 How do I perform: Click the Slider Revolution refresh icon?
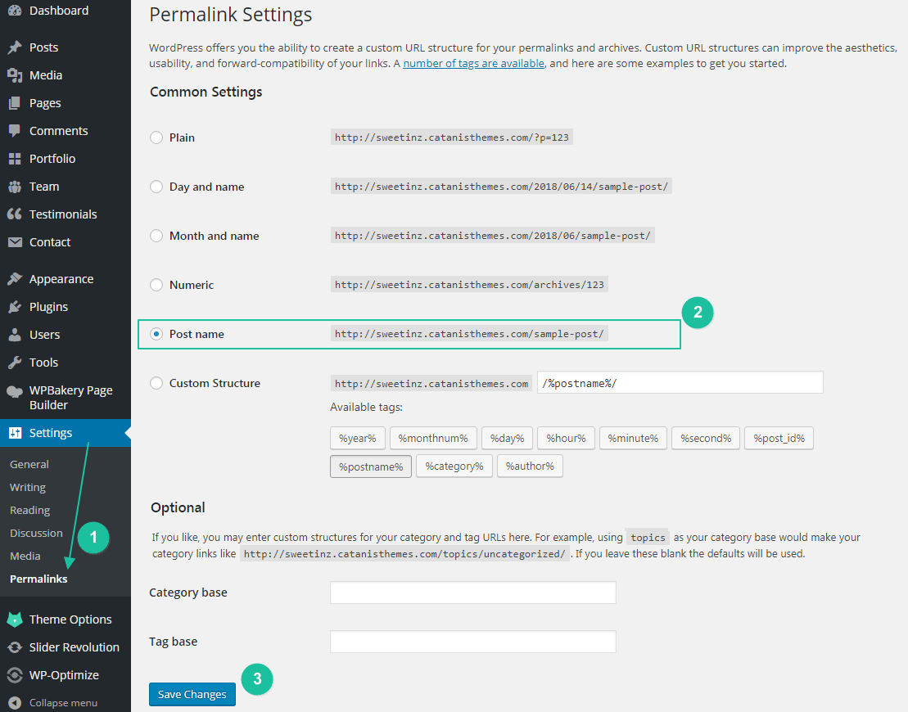click(x=15, y=647)
